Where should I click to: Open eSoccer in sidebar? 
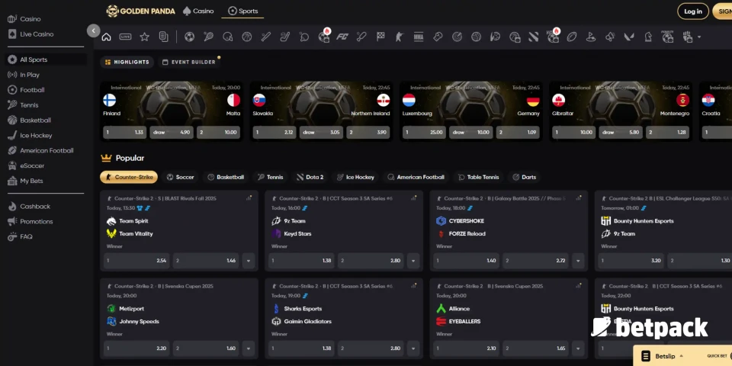(x=32, y=165)
